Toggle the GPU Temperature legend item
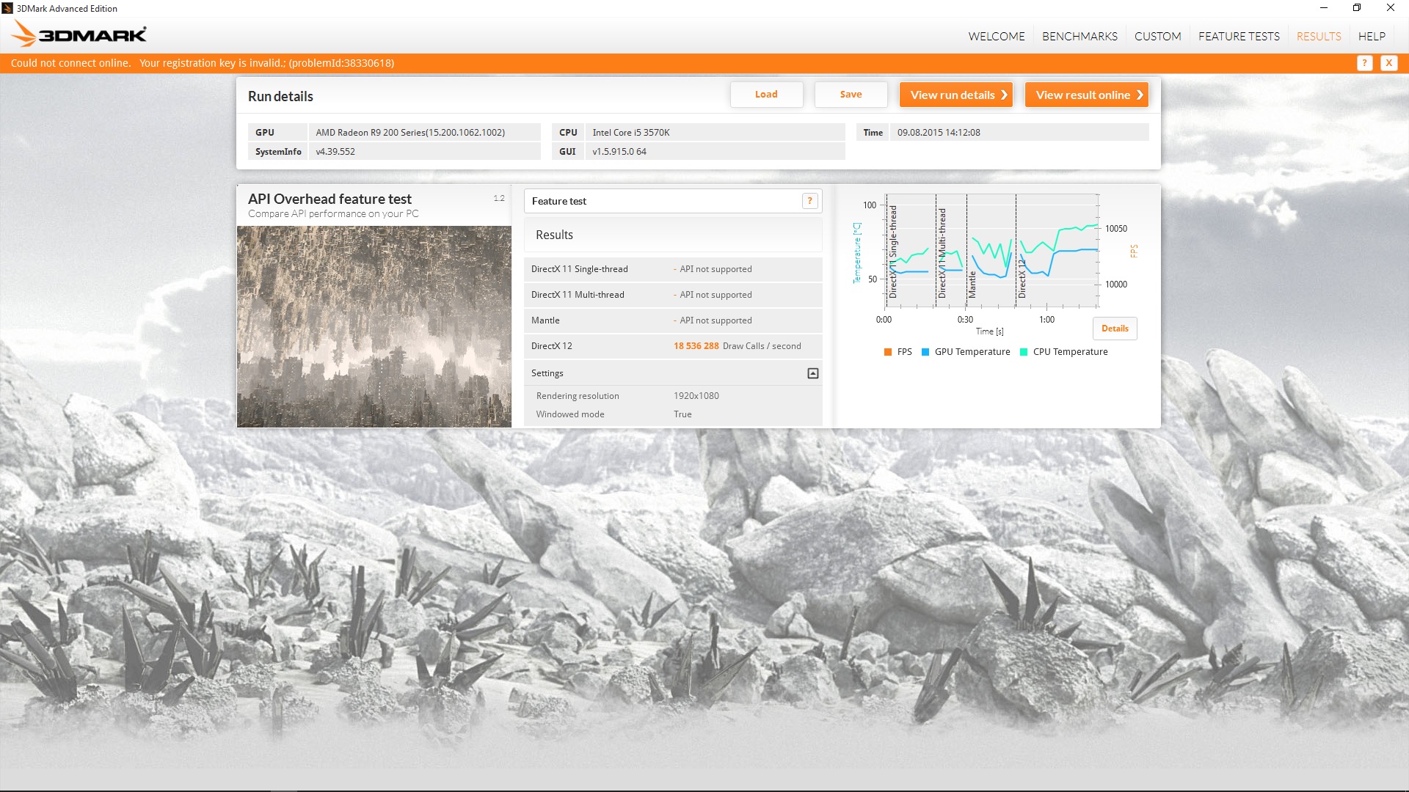This screenshot has height=792, width=1409. click(x=966, y=352)
